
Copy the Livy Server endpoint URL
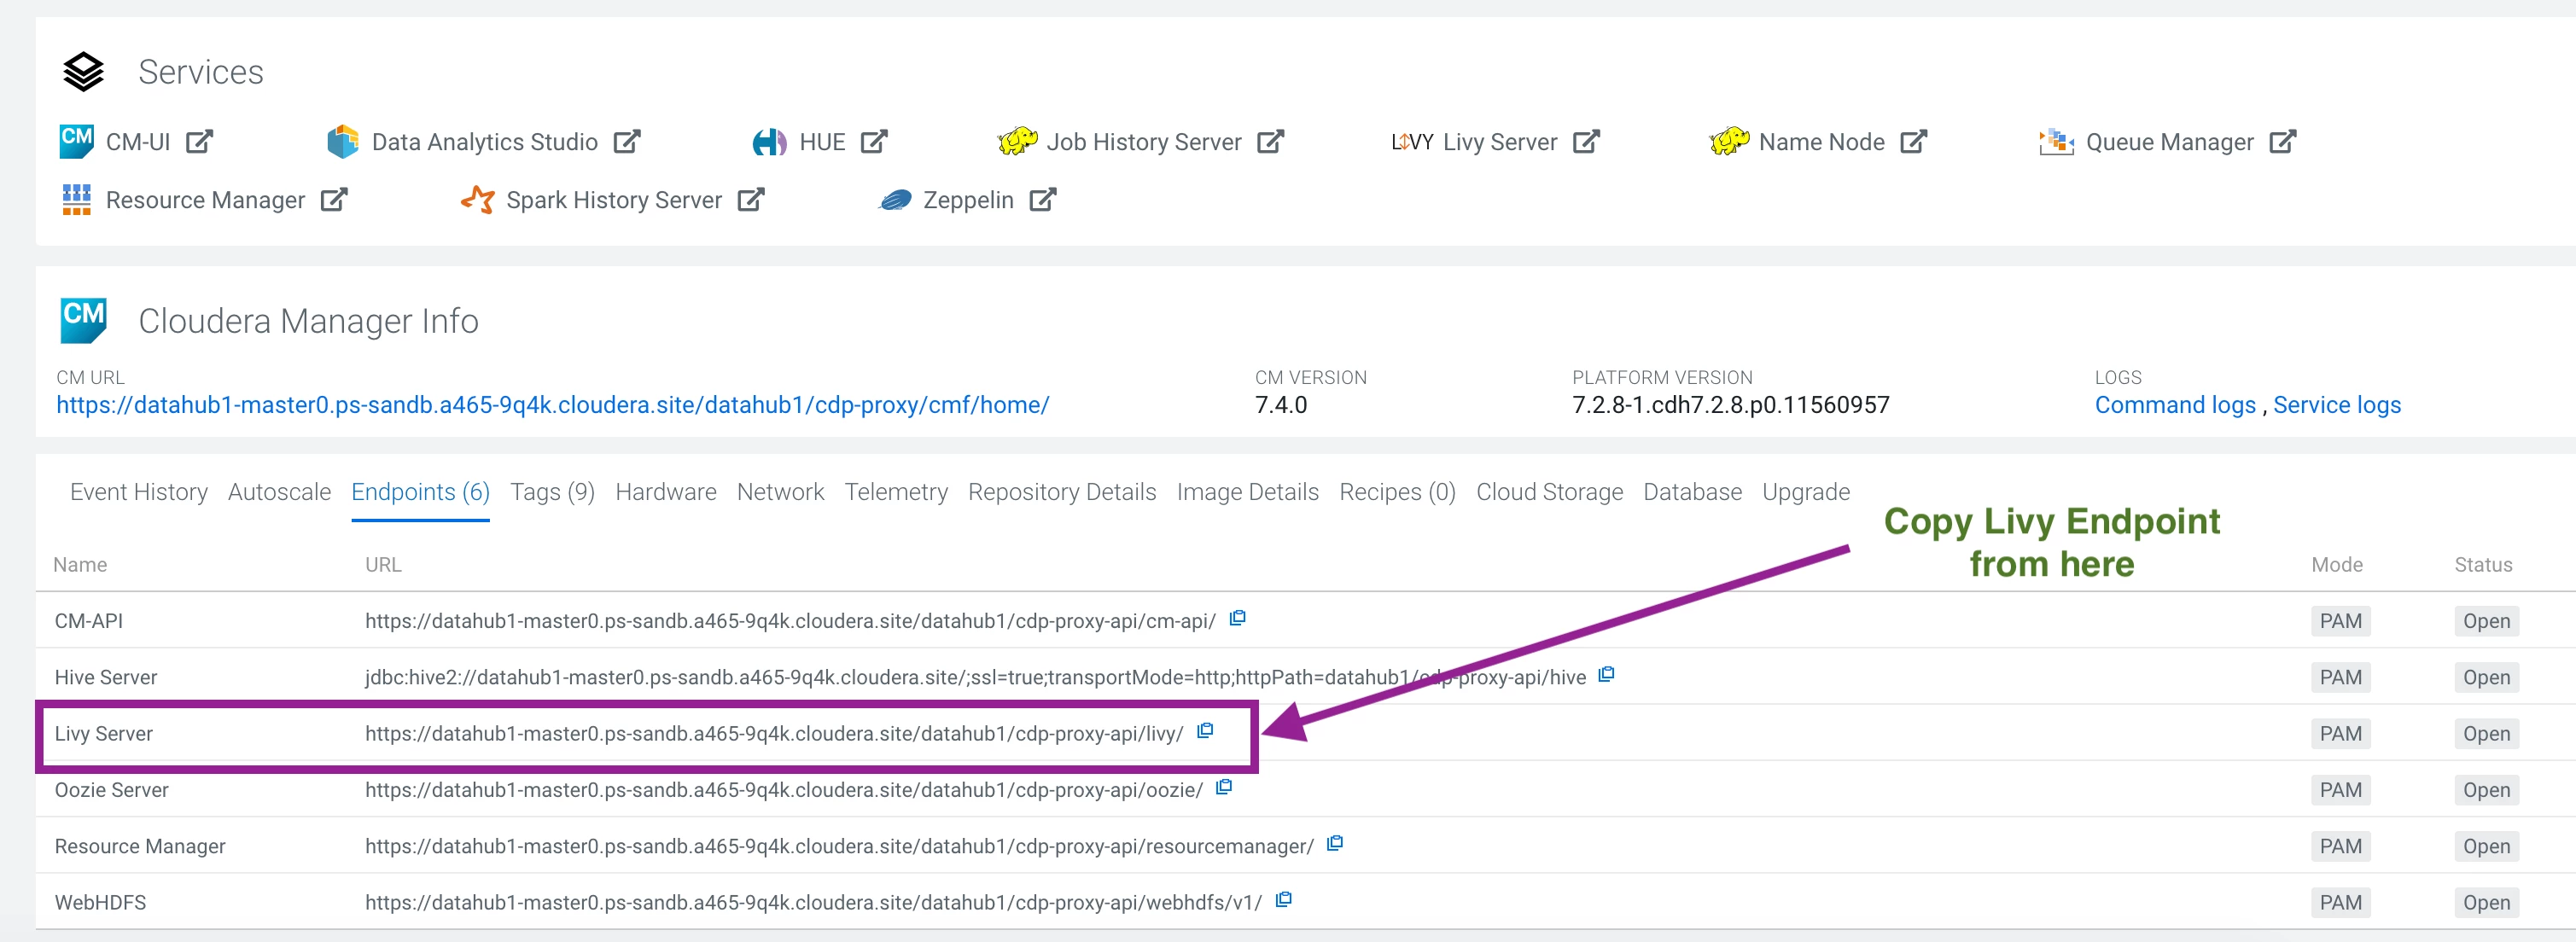pyautogui.click(x=1205, y=731)
